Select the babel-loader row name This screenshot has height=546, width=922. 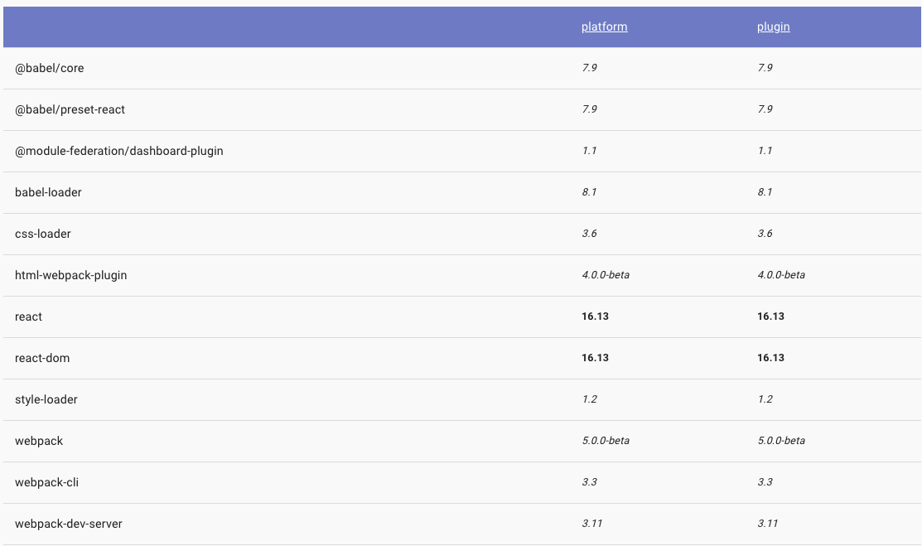coord(48,192)
